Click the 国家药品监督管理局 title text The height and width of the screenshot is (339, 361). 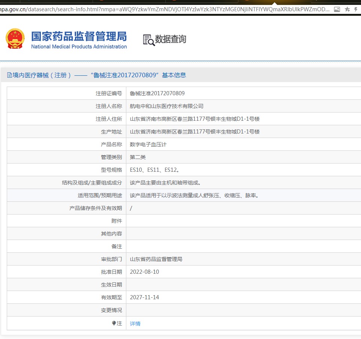coord(79,36)
